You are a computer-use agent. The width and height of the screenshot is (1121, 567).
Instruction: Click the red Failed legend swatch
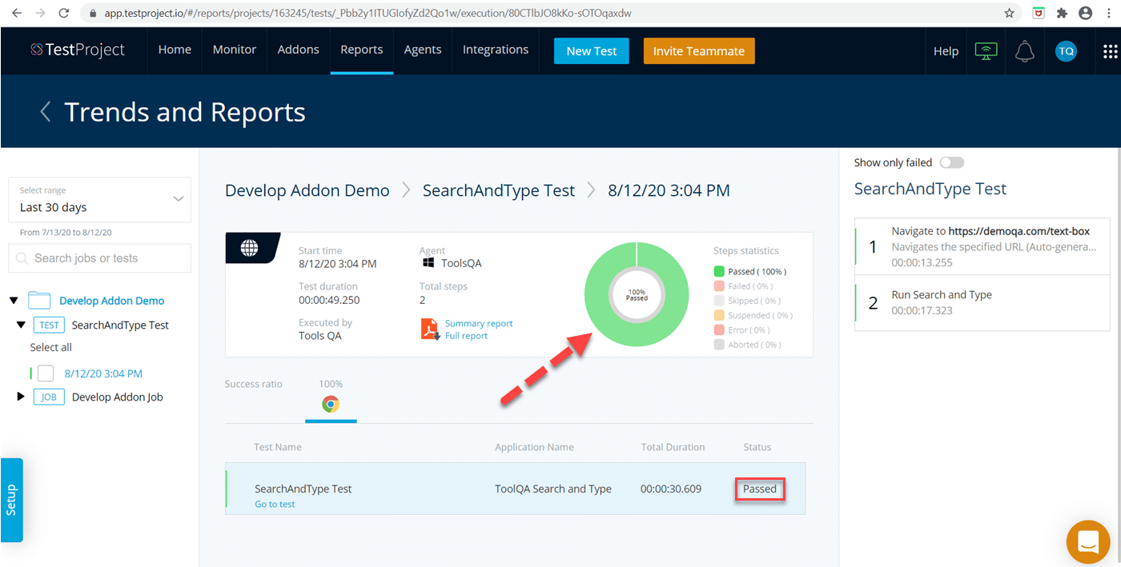(x=719, y=286)
